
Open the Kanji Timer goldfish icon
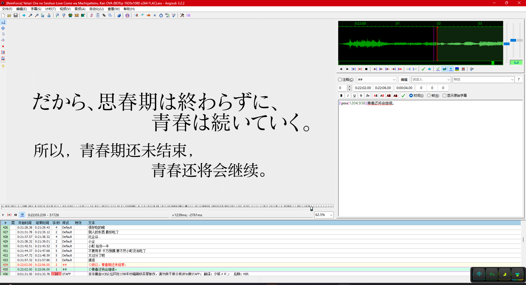(x=148, y=15)
